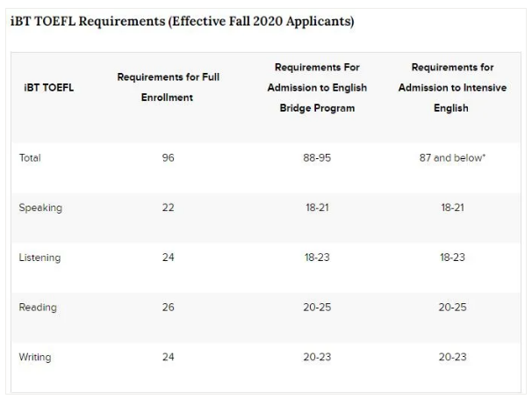Click the "Requirements for Full Enrollment" column header
Image resolution: width=532 pixels, height=399 pixels.
pos(169,88)
